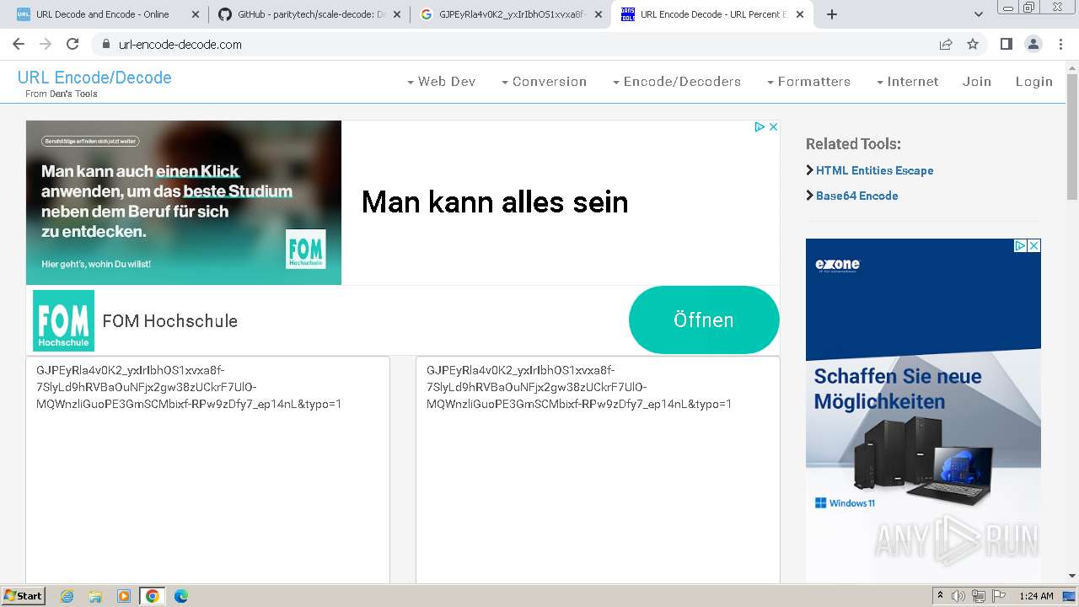
Task: Show hidden system tray icons
Action: pos(940,596)
